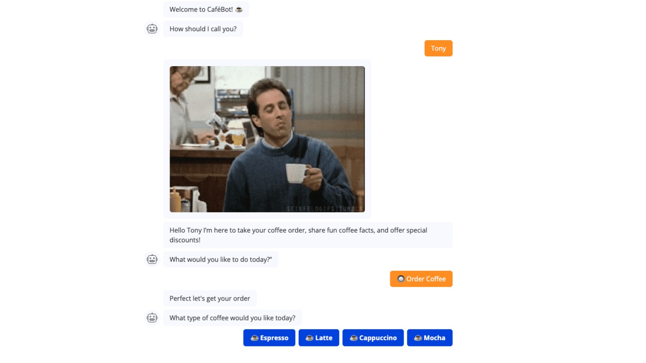Click the cup icon on the Mocha button

[x=418, y=338]
